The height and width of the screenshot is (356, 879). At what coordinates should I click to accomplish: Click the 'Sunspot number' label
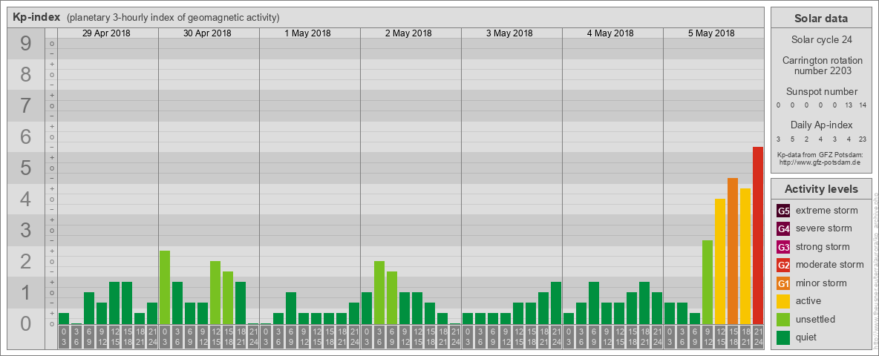click(821, 92)
